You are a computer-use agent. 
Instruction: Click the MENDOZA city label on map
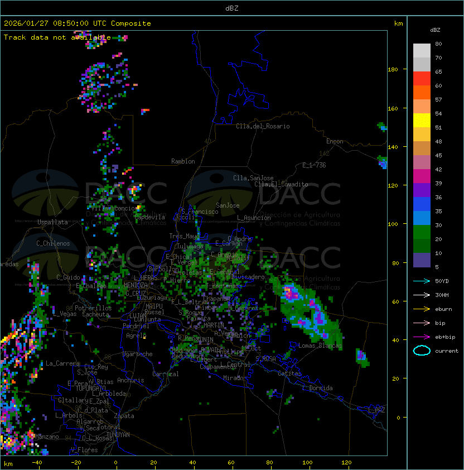[137, 285]
